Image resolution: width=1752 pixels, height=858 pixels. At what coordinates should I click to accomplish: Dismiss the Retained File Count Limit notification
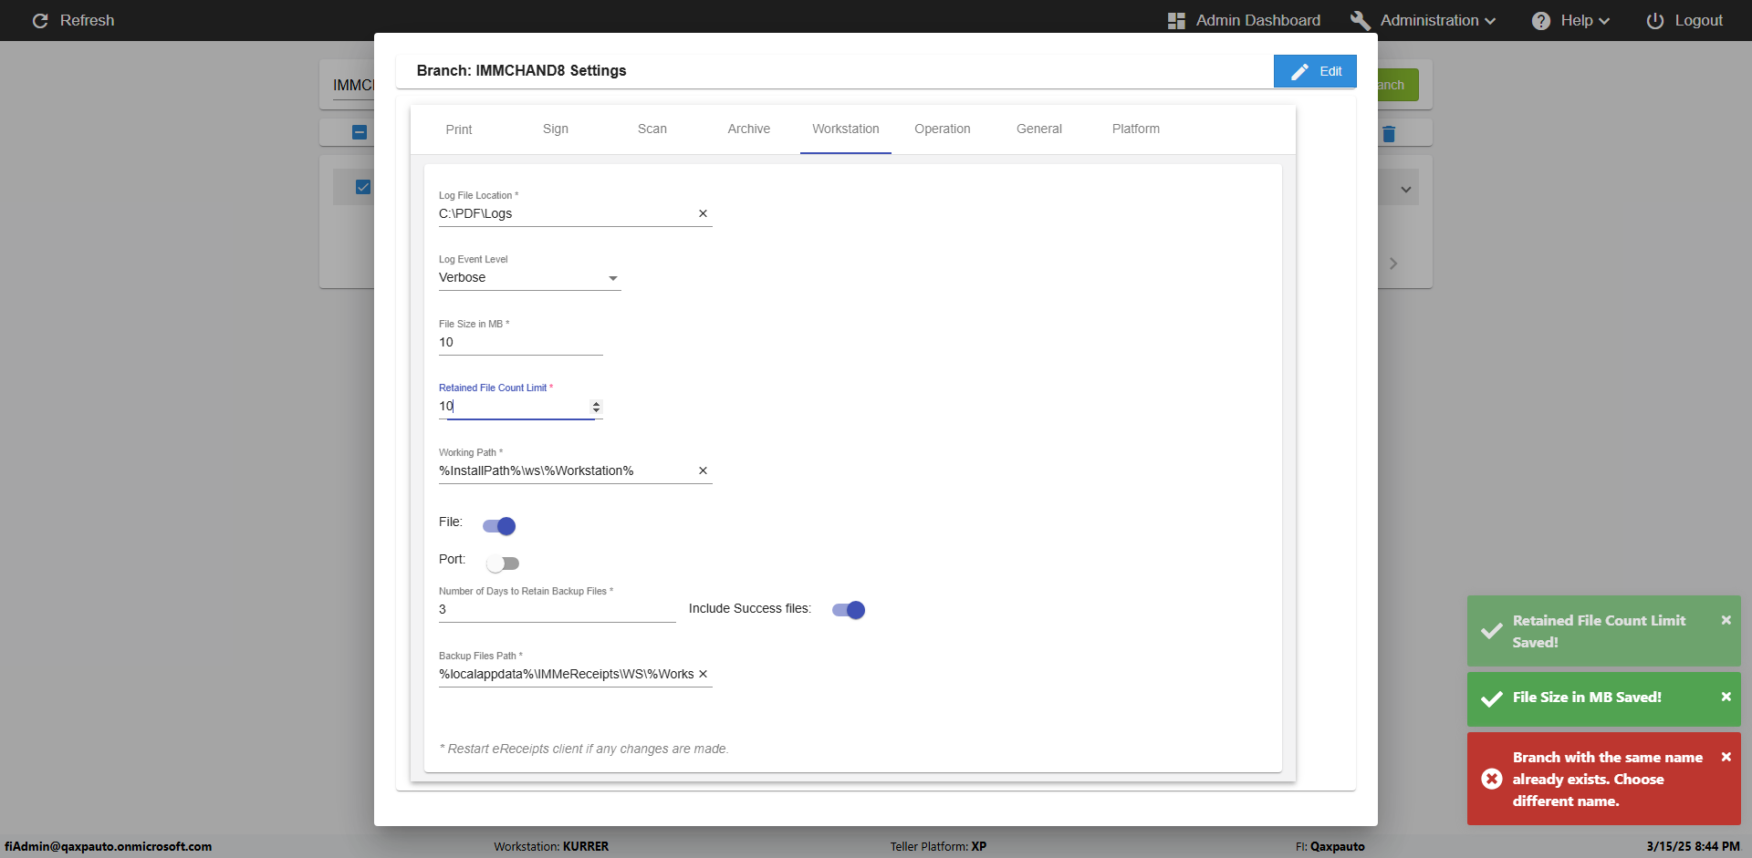[x=1726, y=620]
